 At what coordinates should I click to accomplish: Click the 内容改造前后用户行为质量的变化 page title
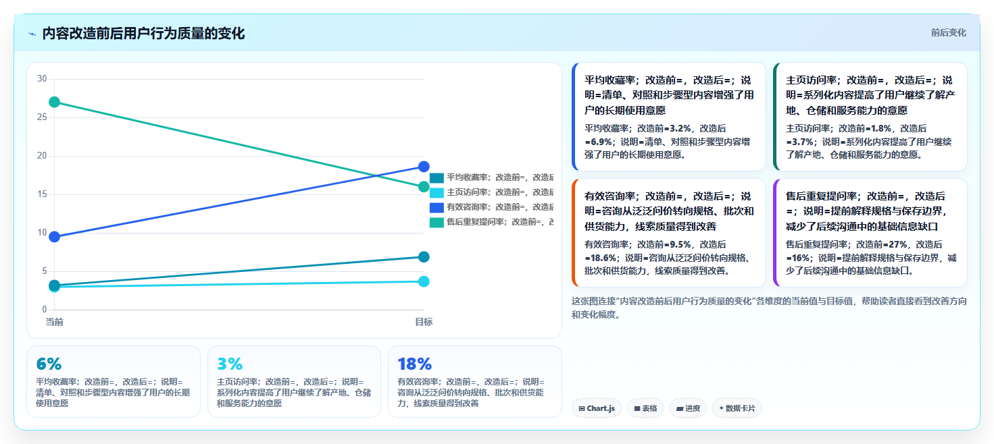coord(143,34)
